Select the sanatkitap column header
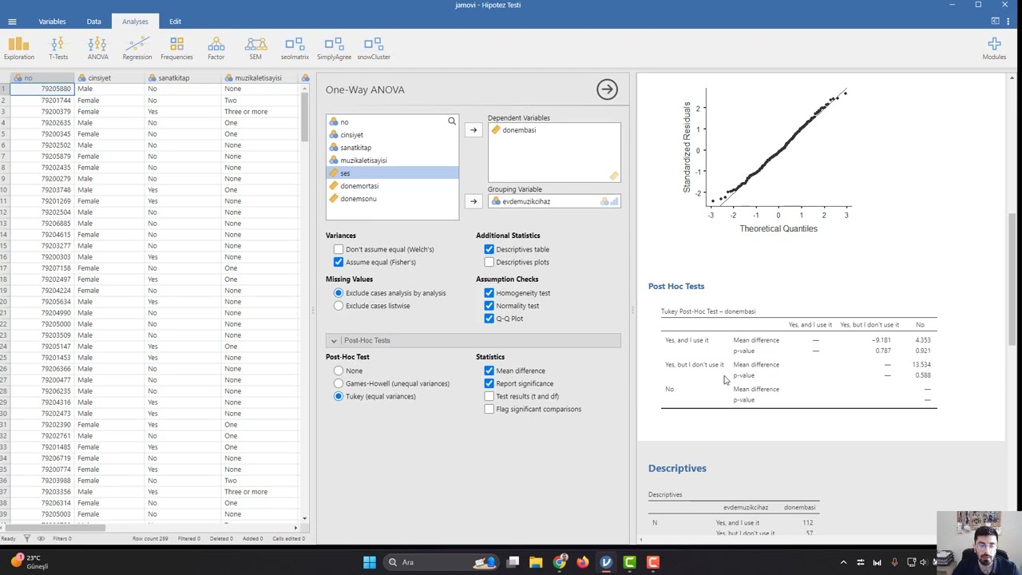This screenshot has height=575, width=1022. pos(181,78)
